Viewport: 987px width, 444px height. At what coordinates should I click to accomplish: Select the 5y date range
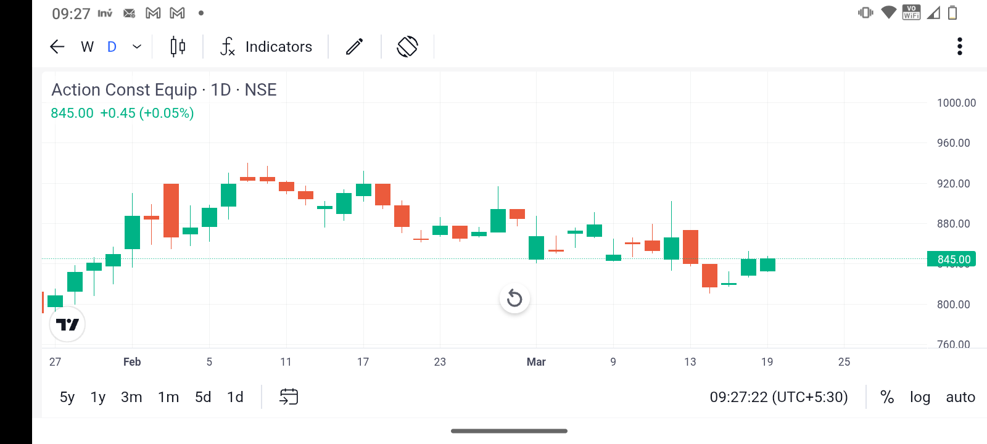(67, 397)
